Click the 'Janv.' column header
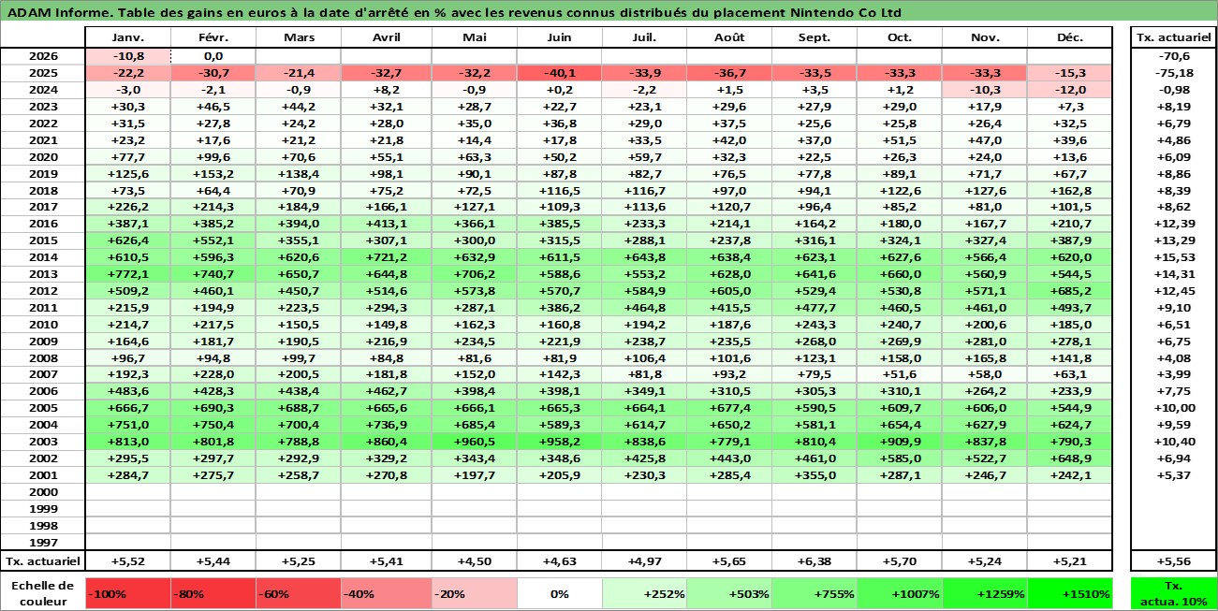 click(127, 38)
